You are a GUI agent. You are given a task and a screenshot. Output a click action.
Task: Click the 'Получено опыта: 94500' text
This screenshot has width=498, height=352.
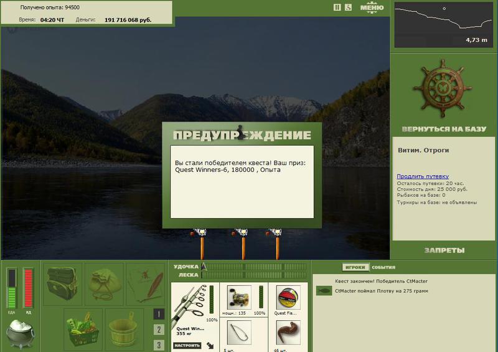click(x=50, y=7)
